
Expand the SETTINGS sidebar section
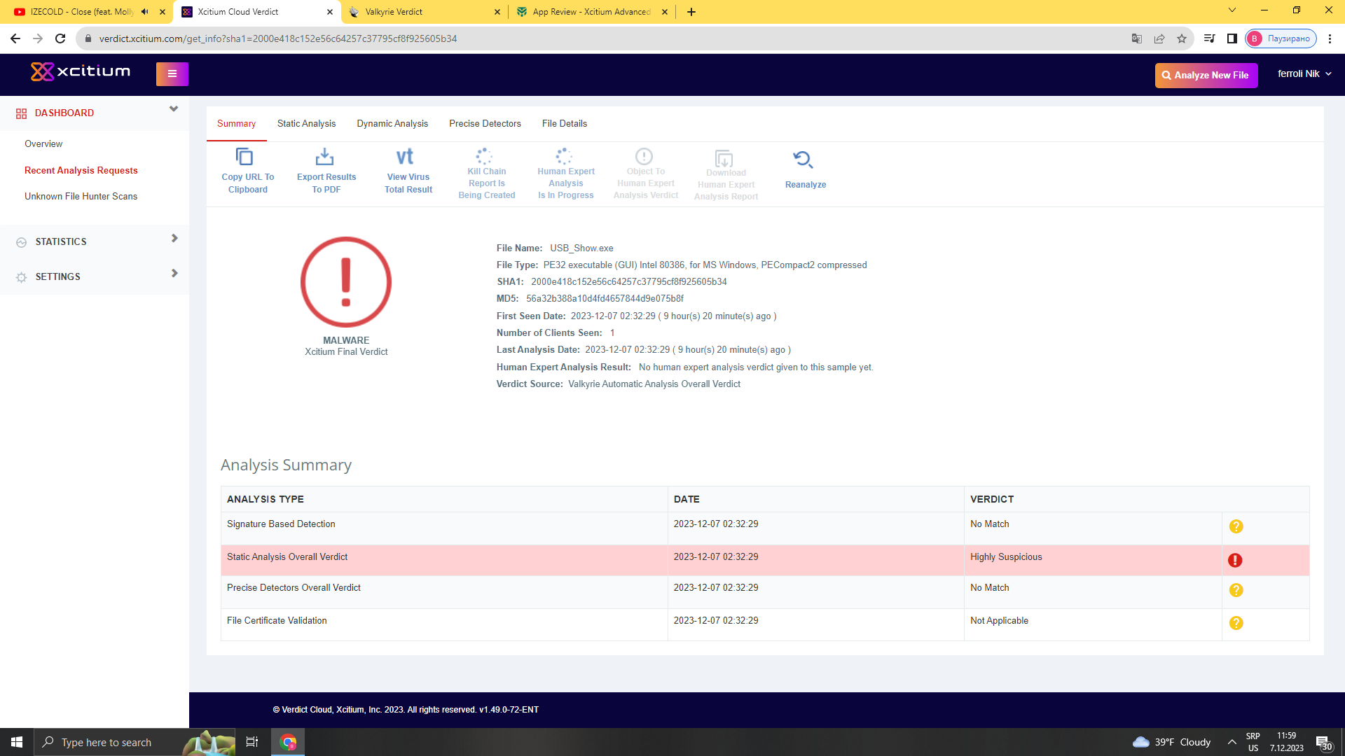pos(174,274)
